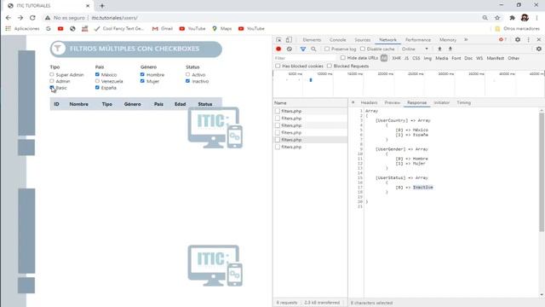Toggle the device toolbar icon in DevTools

click(x=289, y=40)
